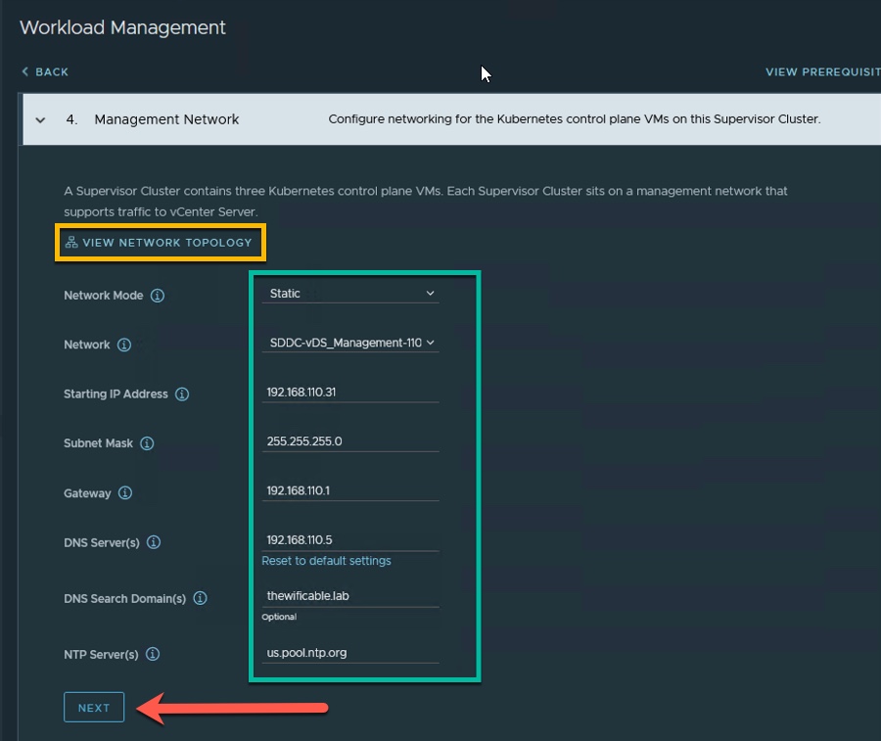Image resolution: width=881 pixels, height=741 pixels.
Task: Click Reset to default settings link
Action: pos(326,561)
